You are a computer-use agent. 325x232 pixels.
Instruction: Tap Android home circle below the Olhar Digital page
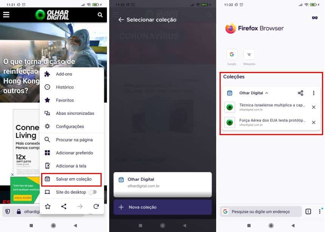tap(53, 225)
